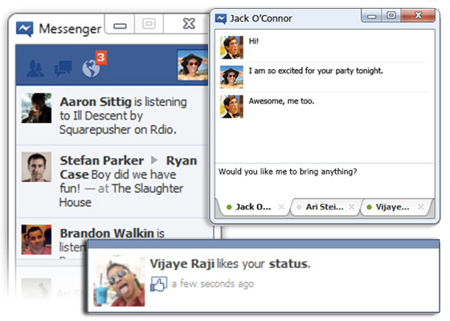This screenshot has width=450, height=321.
Task: Open Vijaye Raji link in notification popup
Action: tap(182, 264)
